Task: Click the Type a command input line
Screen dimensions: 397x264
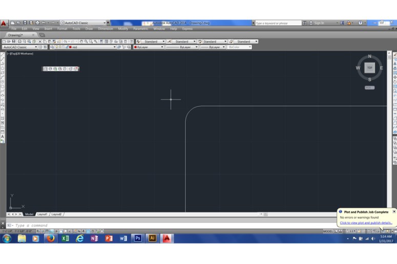Action: (x=175, y=225)
